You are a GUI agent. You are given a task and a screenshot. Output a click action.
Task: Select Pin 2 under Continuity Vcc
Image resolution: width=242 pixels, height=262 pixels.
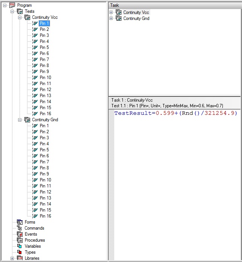click(x=44, y=29)
